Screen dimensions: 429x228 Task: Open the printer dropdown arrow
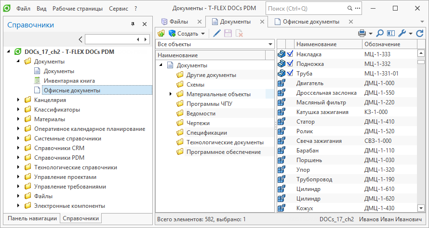tap(371, 34)
